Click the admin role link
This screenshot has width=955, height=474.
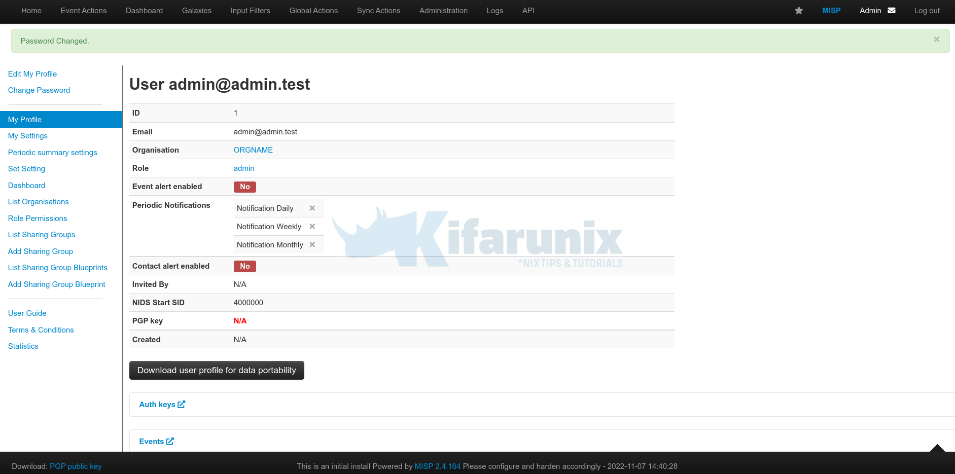click(244, 168)
